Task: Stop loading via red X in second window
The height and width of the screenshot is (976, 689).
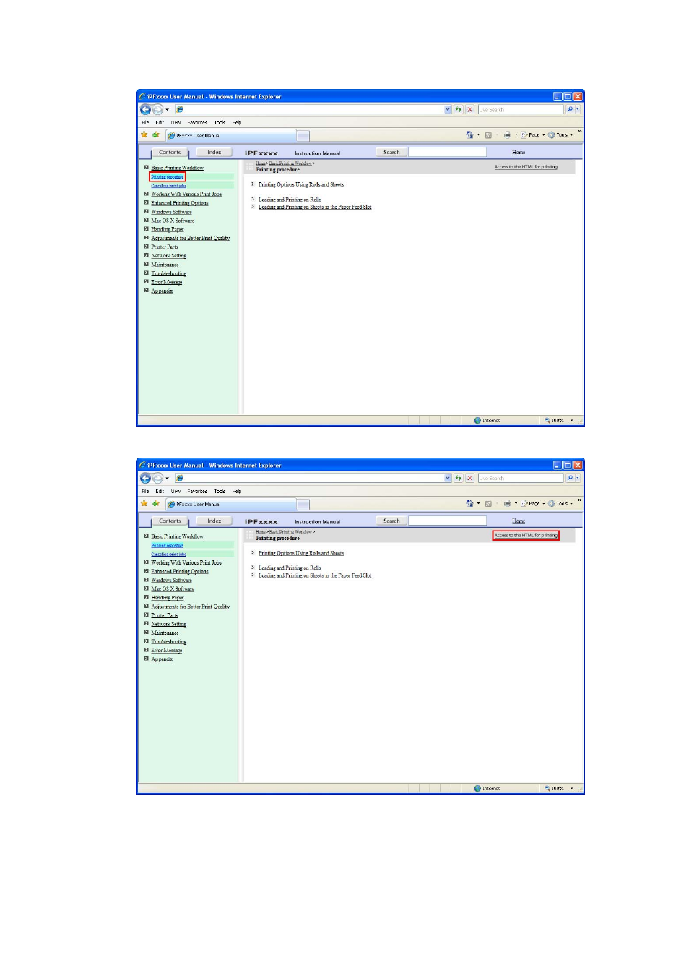Action: [470, 479]
